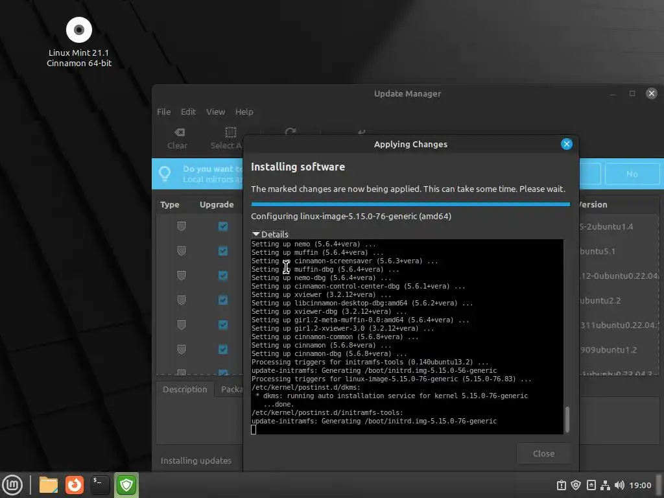Open the Terminal from the panel

[101, 485]
